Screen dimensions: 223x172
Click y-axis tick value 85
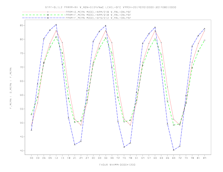[x=21, y=25]
